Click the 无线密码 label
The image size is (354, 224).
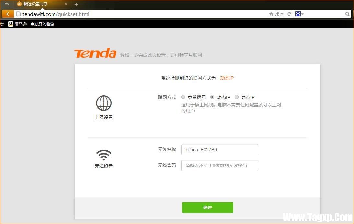point(167,165)
